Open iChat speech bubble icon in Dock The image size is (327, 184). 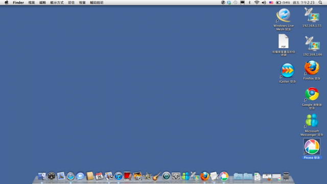(x=80, y=176)
